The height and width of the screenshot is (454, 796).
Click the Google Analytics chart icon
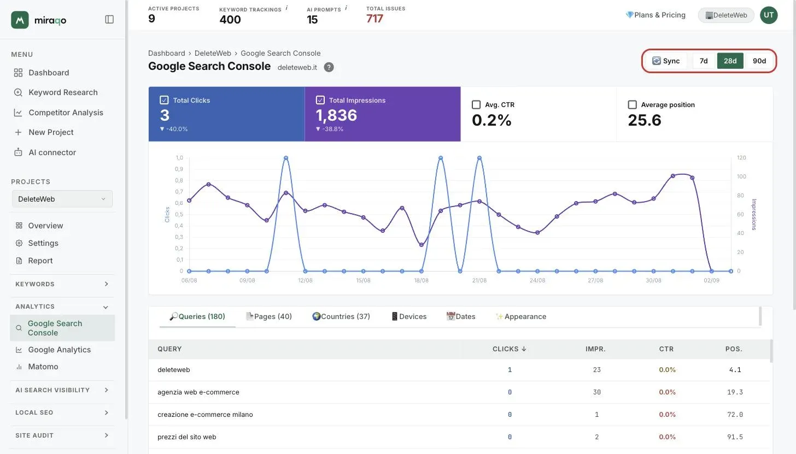pos(19,350)
